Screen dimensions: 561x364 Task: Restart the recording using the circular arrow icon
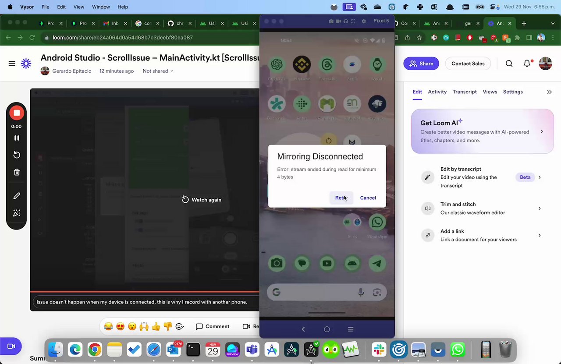click(x=17, y=155)
